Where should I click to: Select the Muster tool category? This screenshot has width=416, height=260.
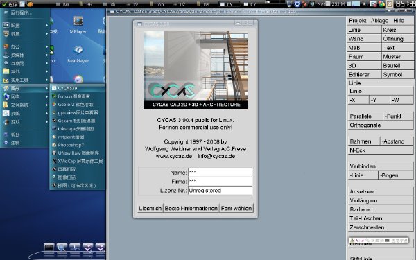click(x=397, y=57)
